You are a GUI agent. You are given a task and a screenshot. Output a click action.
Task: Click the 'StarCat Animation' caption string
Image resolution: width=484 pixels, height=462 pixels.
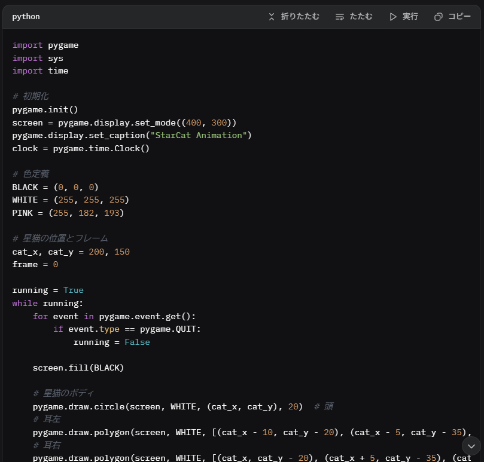(x=197, y=135)
